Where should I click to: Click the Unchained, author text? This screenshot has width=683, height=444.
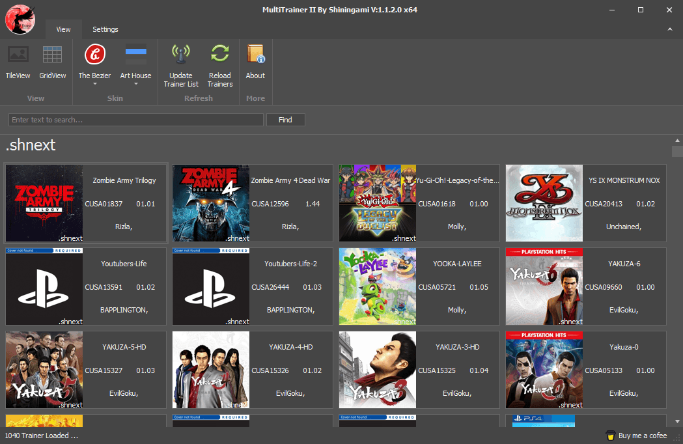click(624, 227)
